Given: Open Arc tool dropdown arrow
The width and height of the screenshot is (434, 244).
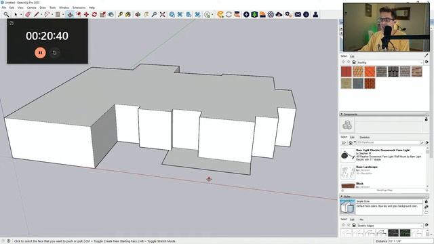Looking at the screenshot, I should tap(52, 15).
